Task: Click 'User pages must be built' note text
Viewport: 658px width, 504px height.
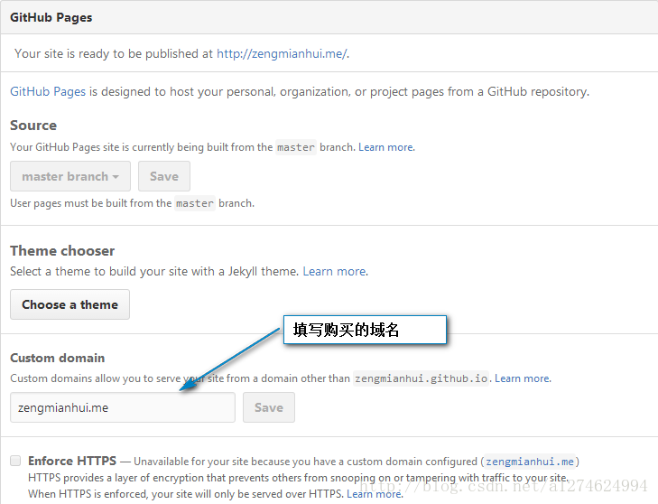Action: (x=132, y=203)
